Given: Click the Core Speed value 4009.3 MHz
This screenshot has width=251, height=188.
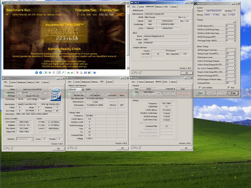Looking at the screenshot, I should 24,122.
